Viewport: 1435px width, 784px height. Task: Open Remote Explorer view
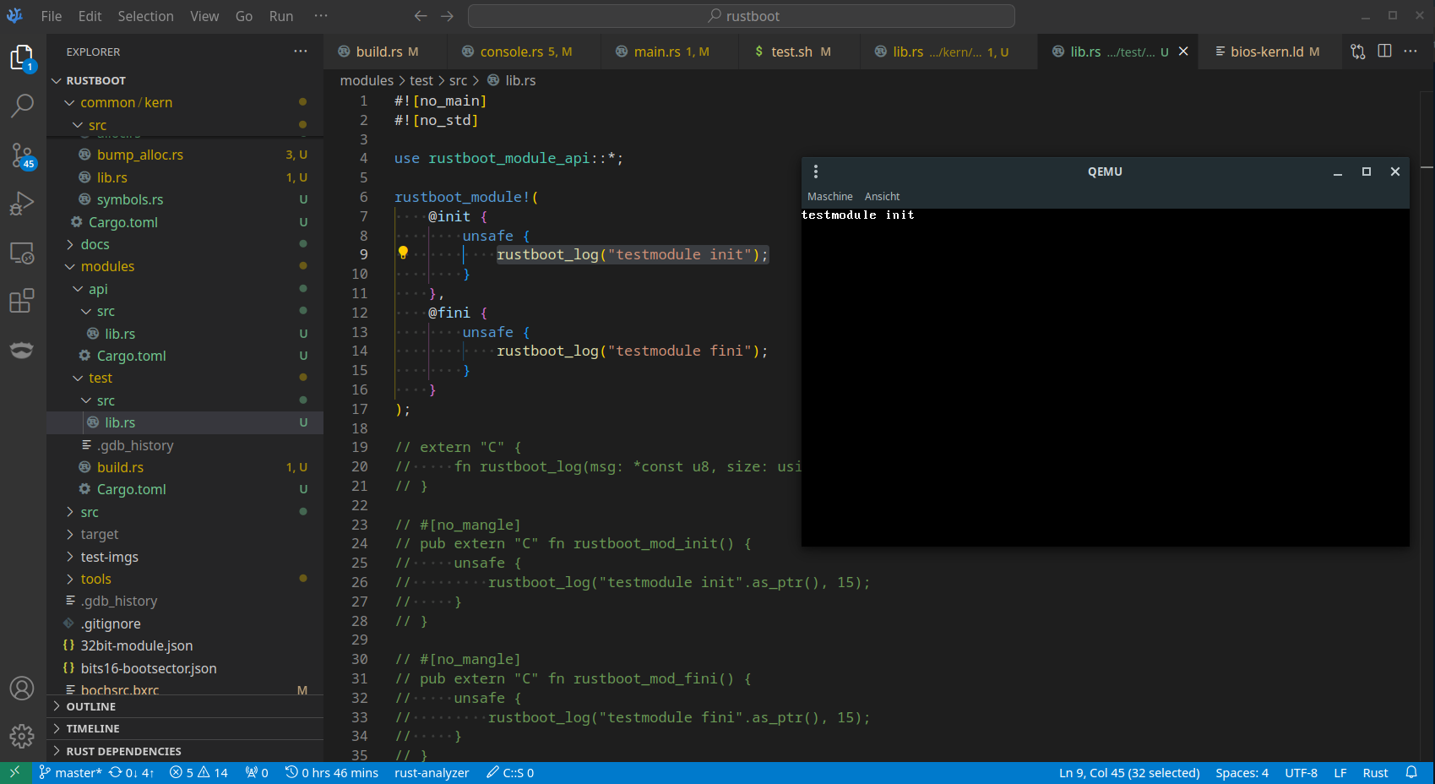click(22, 253)
